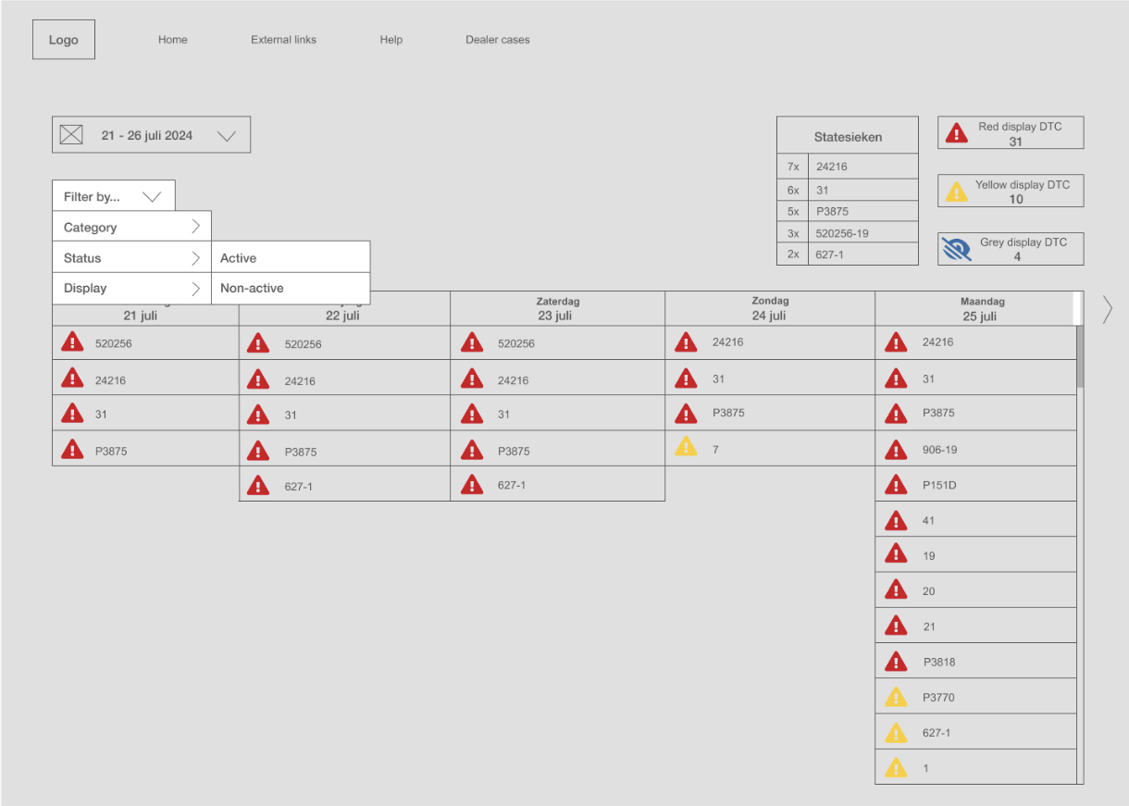Click the next-day arrow right of Maandag
Screen dimensions: 1129x806
[x=1107, y=309]
